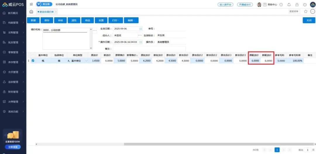Favorite this page with the star icon
The image size is (316, 154).
click(306, 11)
